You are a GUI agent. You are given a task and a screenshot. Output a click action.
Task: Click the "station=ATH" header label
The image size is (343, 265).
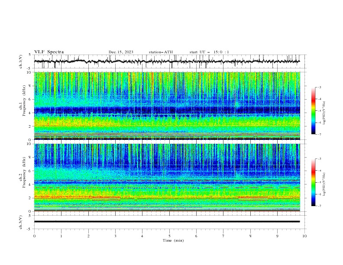(x=161, y=52)
